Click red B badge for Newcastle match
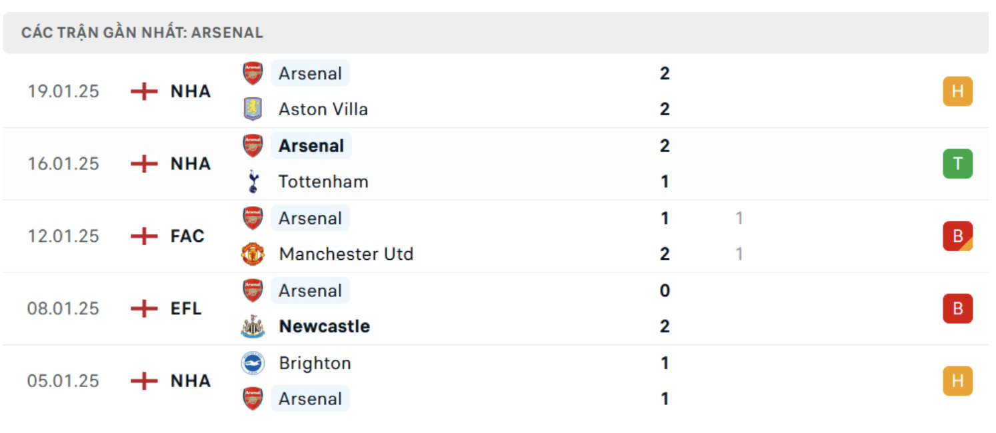 point(957,308)
